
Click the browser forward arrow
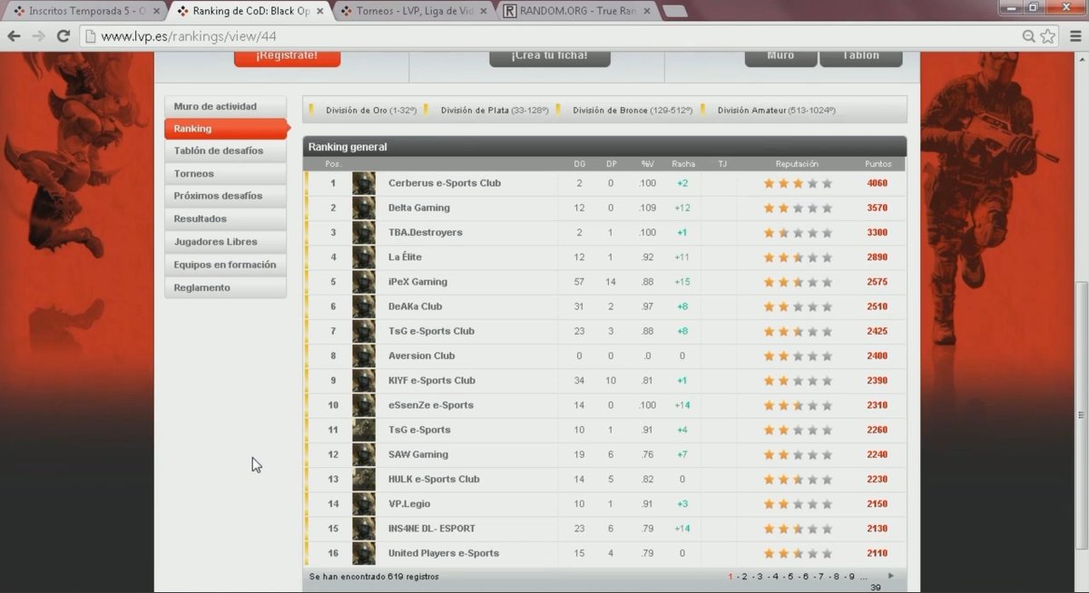(x=38, y=36)
